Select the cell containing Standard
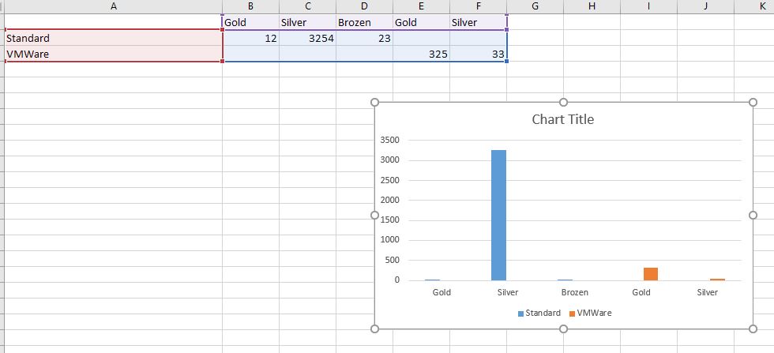Image resolution: width=774 pixels, height=353 pixels. (x=113, y=38)
